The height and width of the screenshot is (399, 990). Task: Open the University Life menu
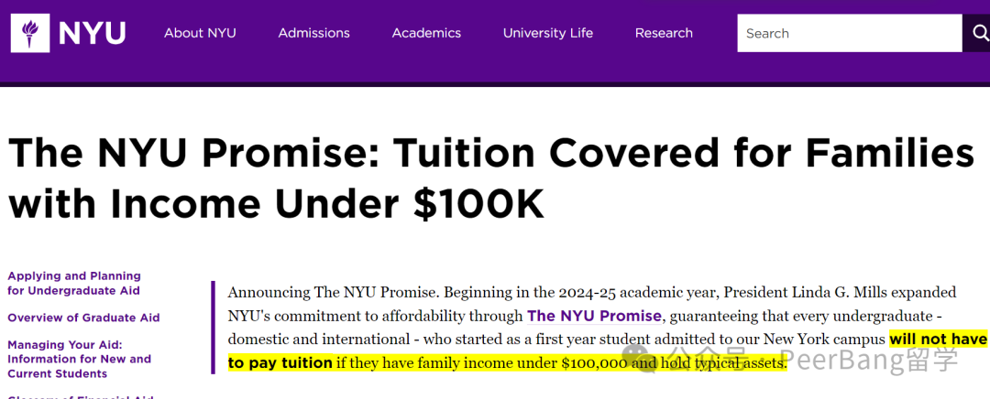click(548, 33)
